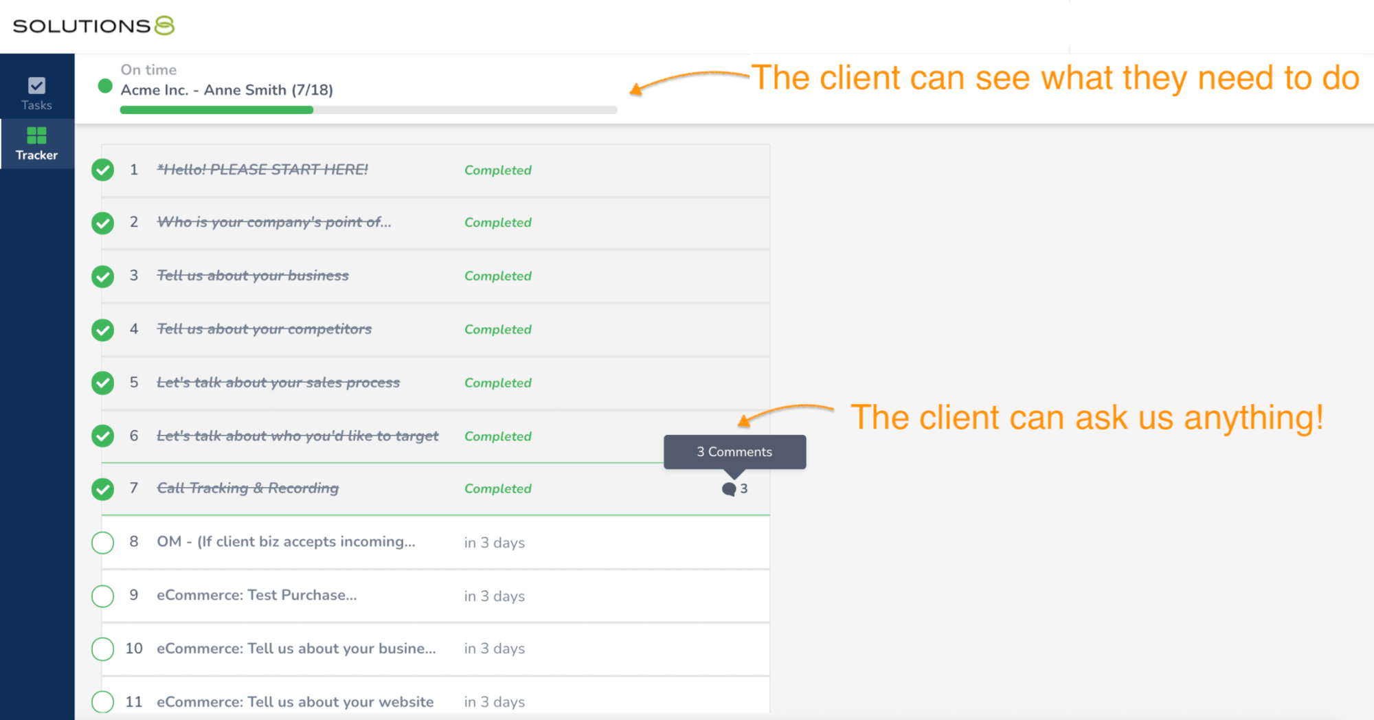Click the green progress bar

216,109
